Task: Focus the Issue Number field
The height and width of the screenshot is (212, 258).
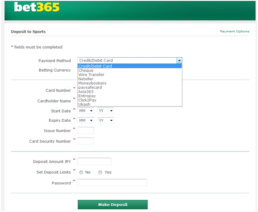Action: pos(86,130)
